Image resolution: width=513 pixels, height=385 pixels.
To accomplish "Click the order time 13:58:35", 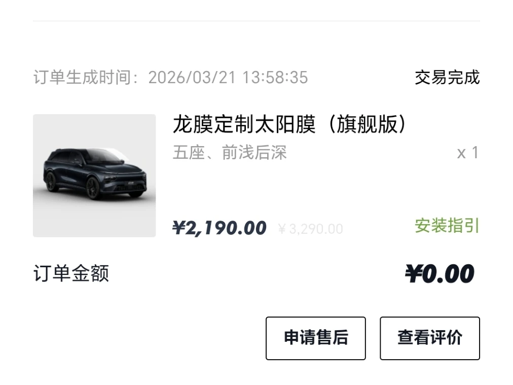I will click(275, 78).
